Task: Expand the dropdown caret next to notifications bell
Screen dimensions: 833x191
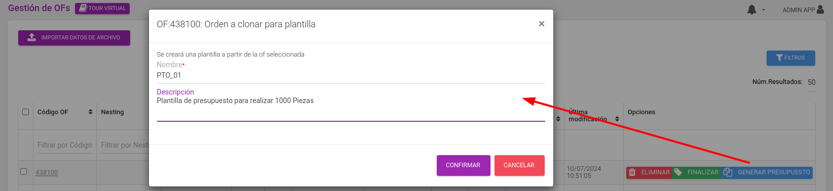Action: [x=764, y=10]
